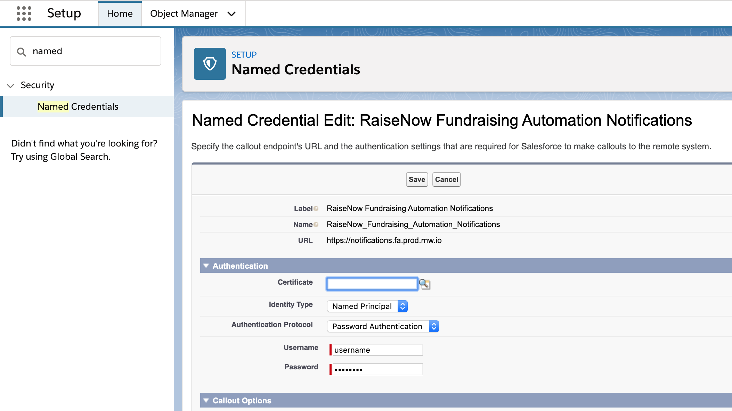Screen dimensions: 732x411
Task: Collapse the Security tree section
Action: click(11, 85)
